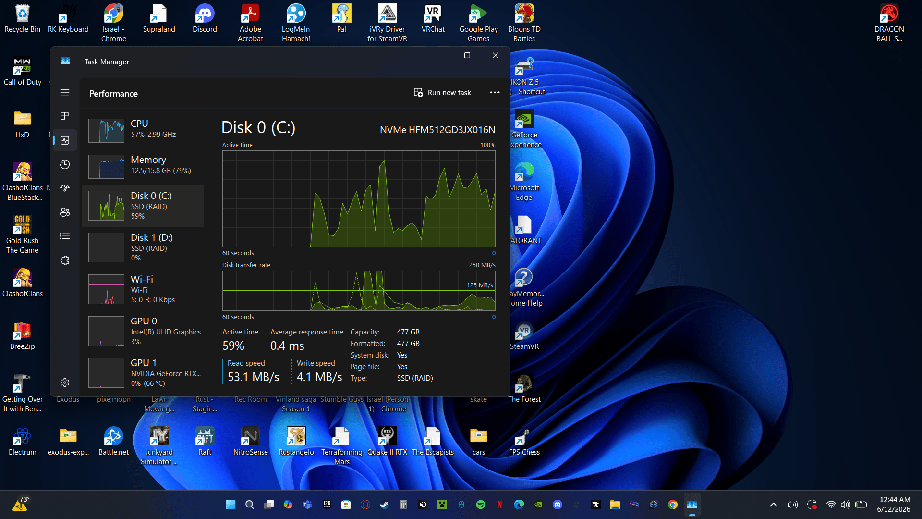Select Memory performance item

click(x=143, y=166)
